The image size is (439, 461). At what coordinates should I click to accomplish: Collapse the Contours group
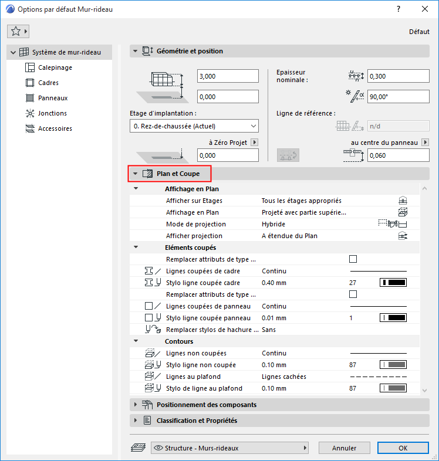pyautogui.click(x=136, y=341)
